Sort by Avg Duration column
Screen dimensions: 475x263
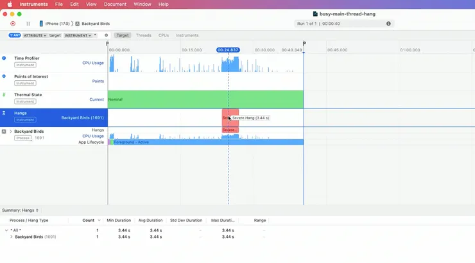[150, 220]
